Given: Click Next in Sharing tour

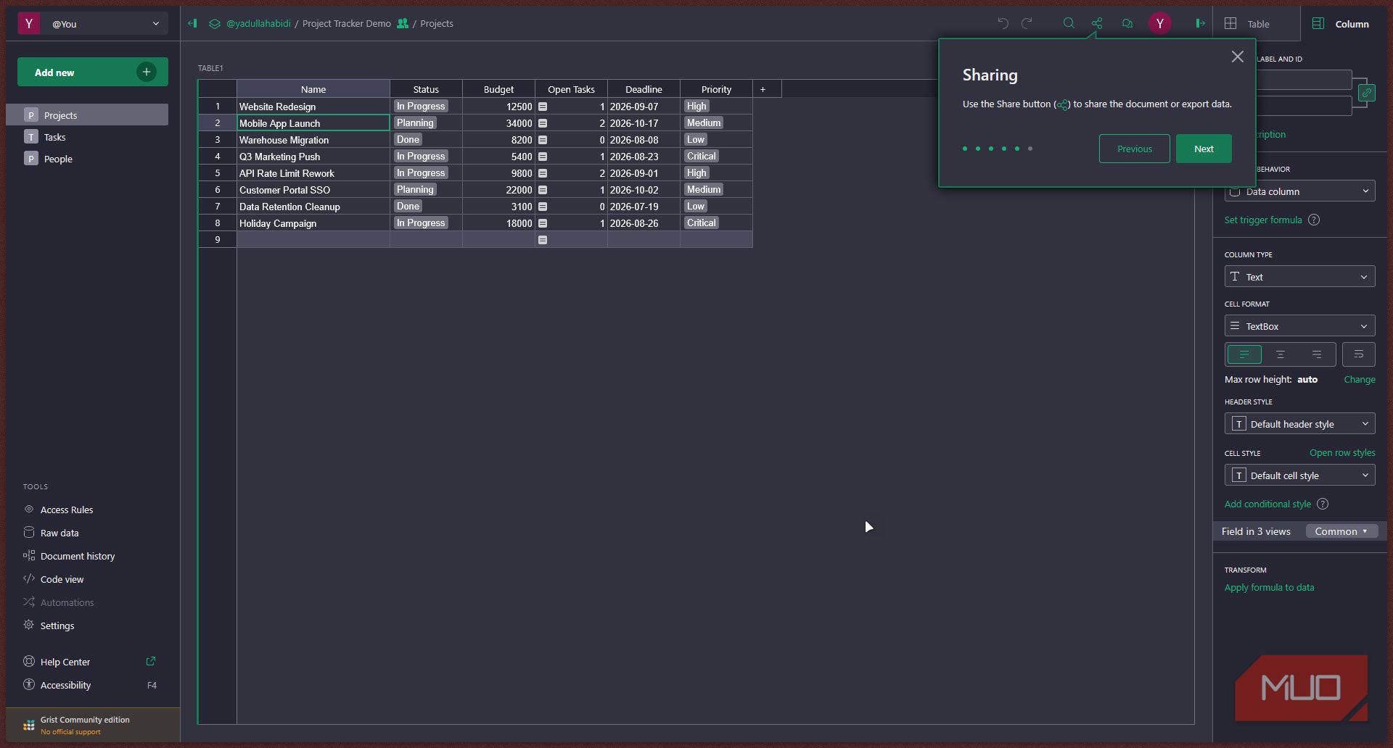Looking at the screenshot, I should coord(1203,149).
